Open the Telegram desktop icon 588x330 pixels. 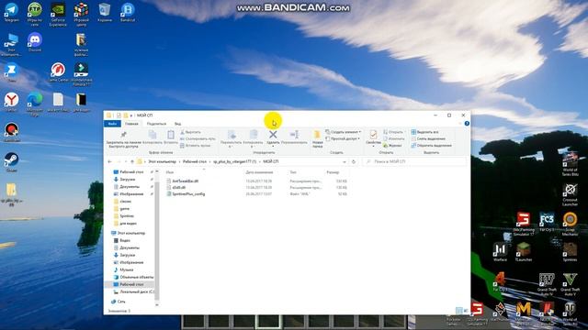pos(11,12)
